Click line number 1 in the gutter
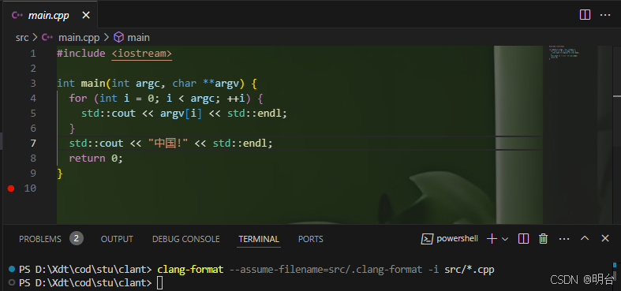This screenshot has height=291, width=621. (x=32, y=54)
